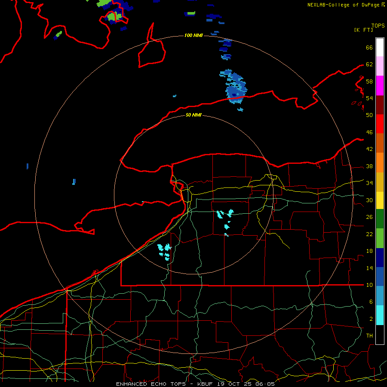Pick the magenta swatch in the color scale

pos(380,86)
